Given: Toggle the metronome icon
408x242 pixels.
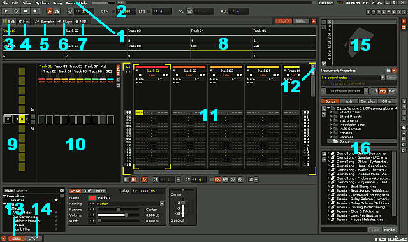Looking at the screenshot, I should [57, 11].
